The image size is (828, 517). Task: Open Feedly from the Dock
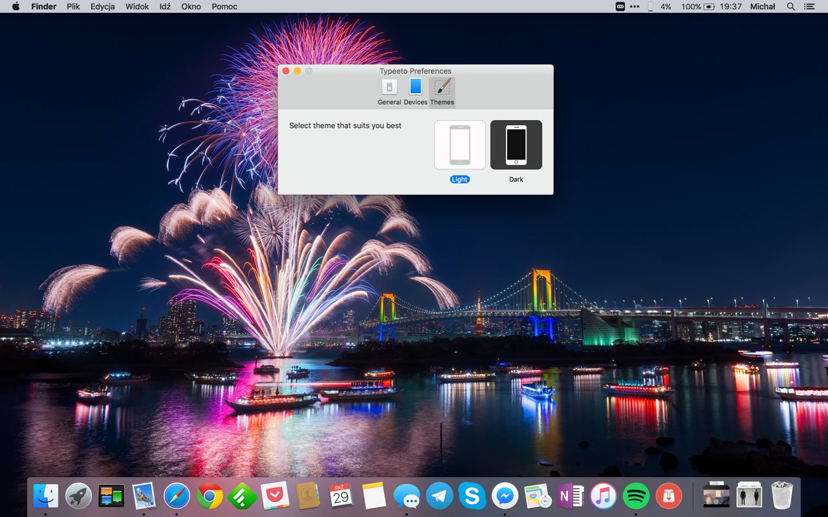pos(242,496)
